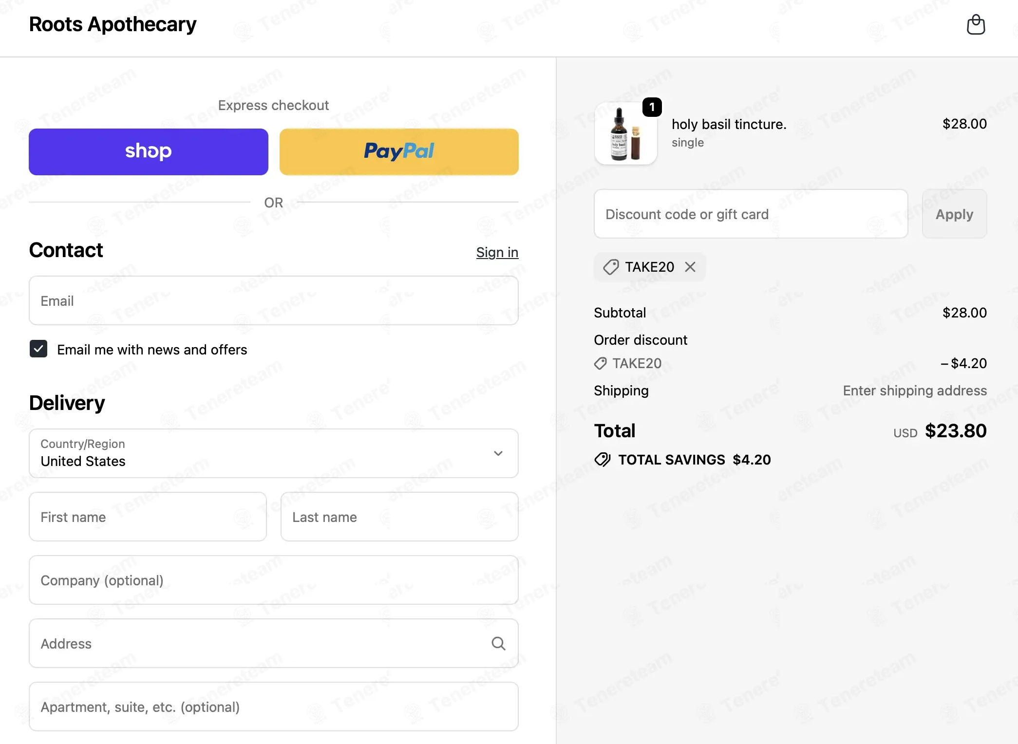Screen dimensions: 1018x744
Task: Remove the TAKE20 discount code
Action: (x=690, y=267)
